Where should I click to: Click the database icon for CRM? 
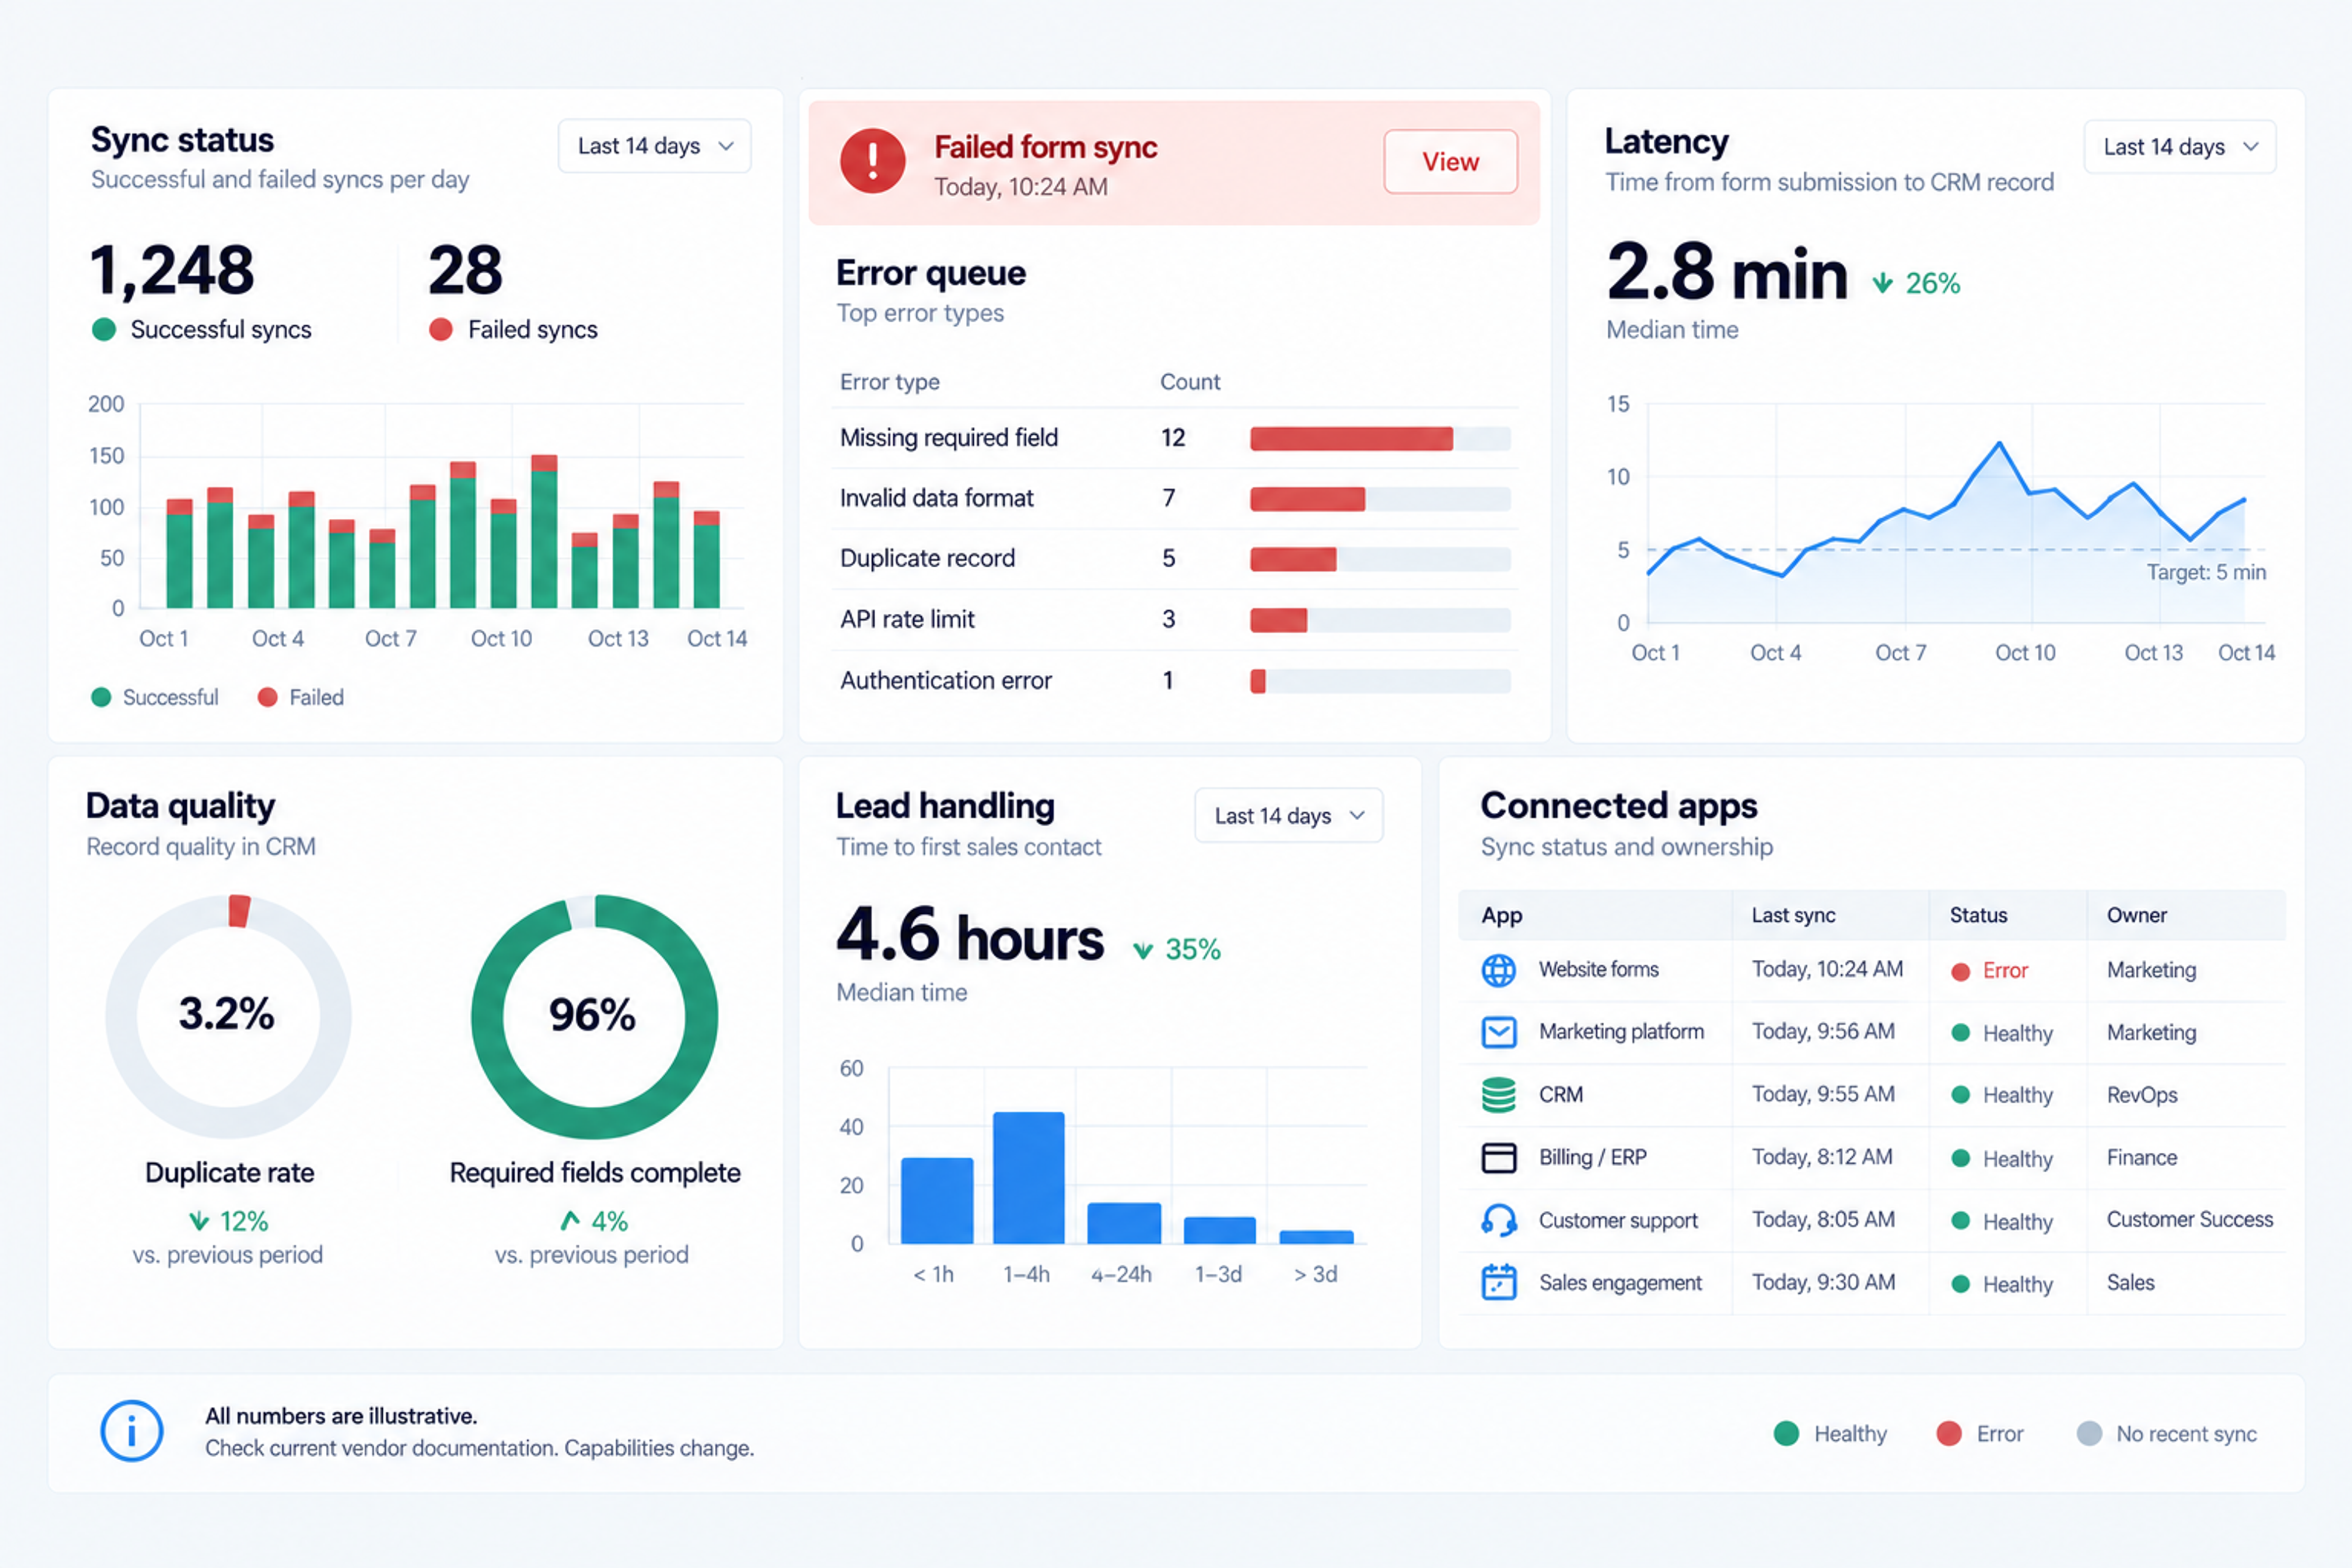pyautogui.click(x=1498, y=1095)
